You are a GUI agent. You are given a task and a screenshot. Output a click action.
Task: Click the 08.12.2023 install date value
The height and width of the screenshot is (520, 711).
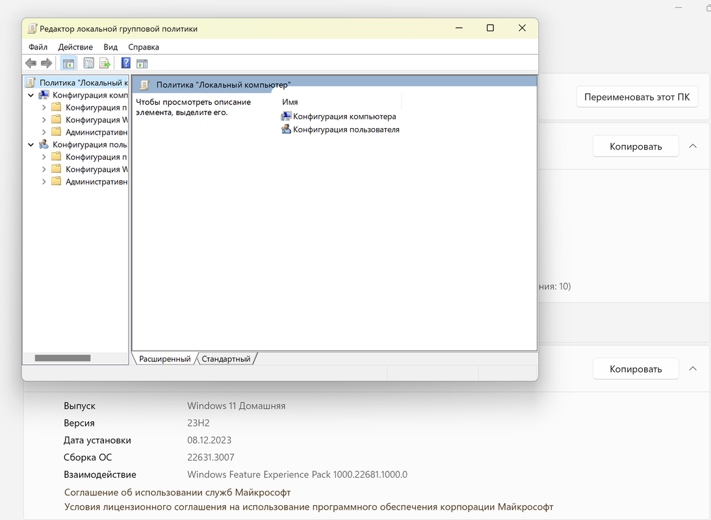pyautogui.click(x=209, y=440)
